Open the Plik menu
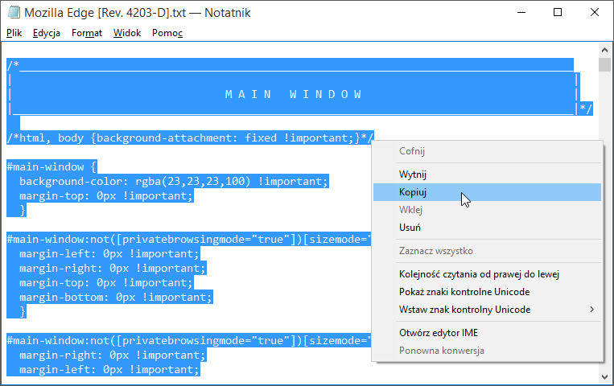614x386 pixels. [x=14, y=33]
